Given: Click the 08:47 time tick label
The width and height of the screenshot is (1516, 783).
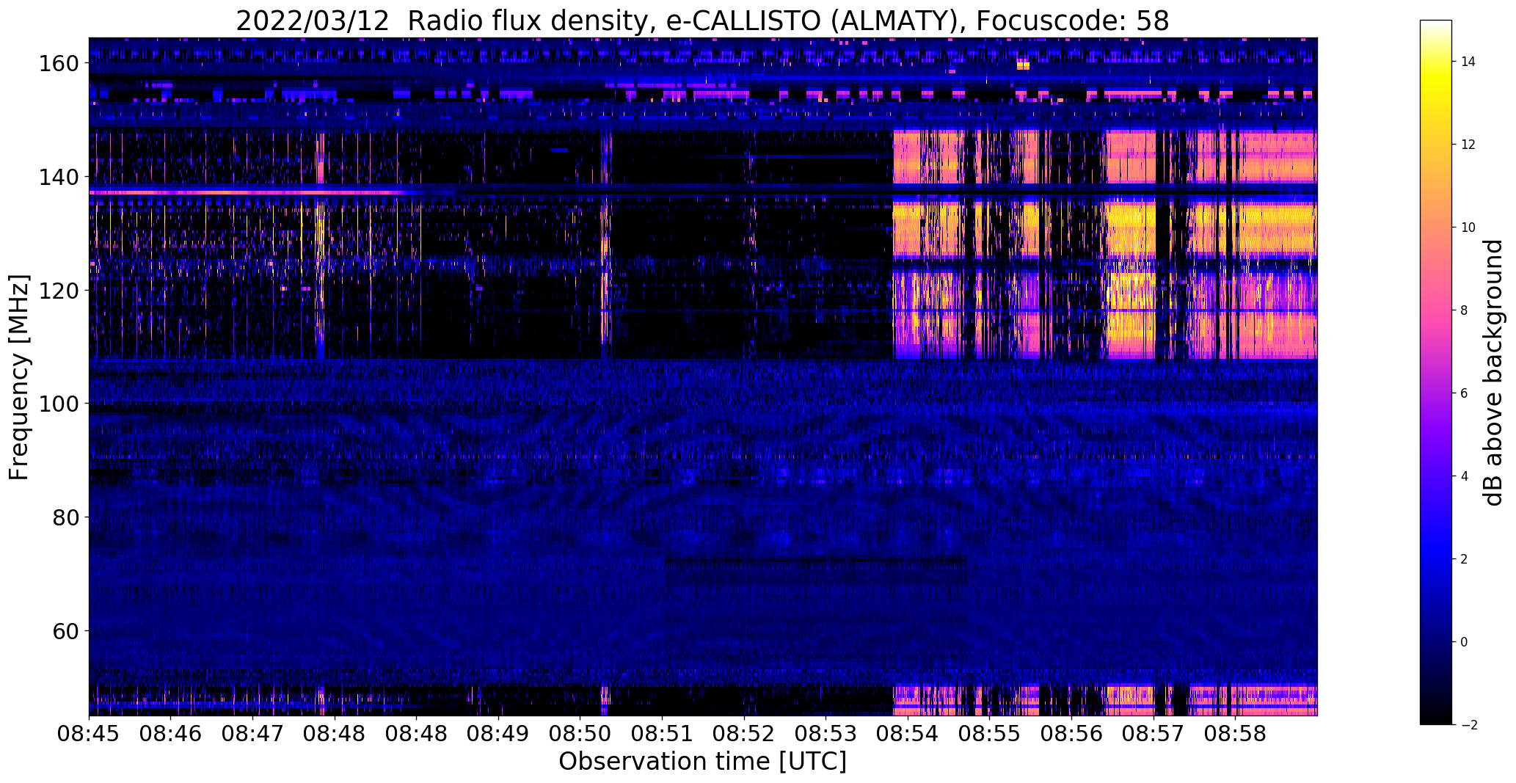Looking at the screenshot, I should [253, 734].
